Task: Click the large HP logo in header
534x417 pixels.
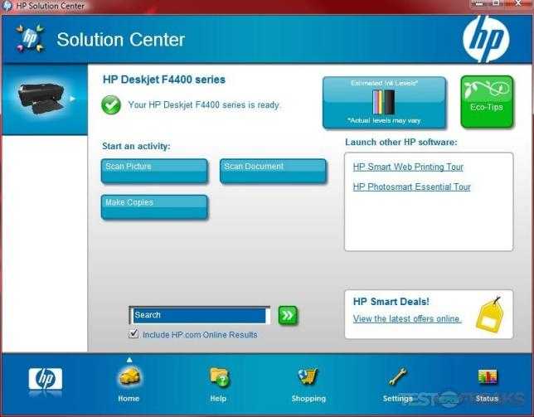Action: click(x=486, y=39)
